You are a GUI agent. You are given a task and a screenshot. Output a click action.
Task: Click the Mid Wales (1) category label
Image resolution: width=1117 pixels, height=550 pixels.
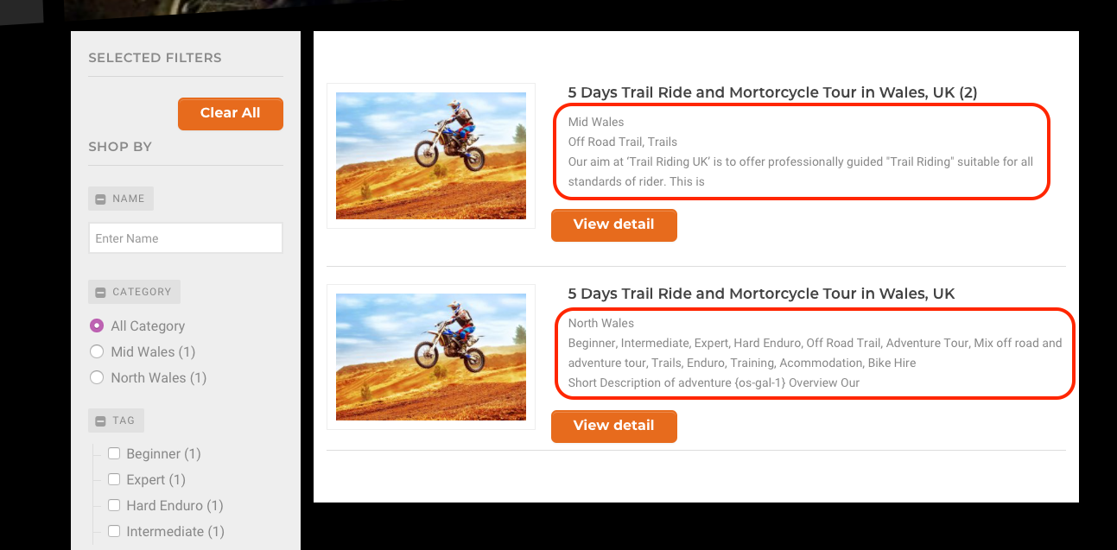tap(153, 351)
